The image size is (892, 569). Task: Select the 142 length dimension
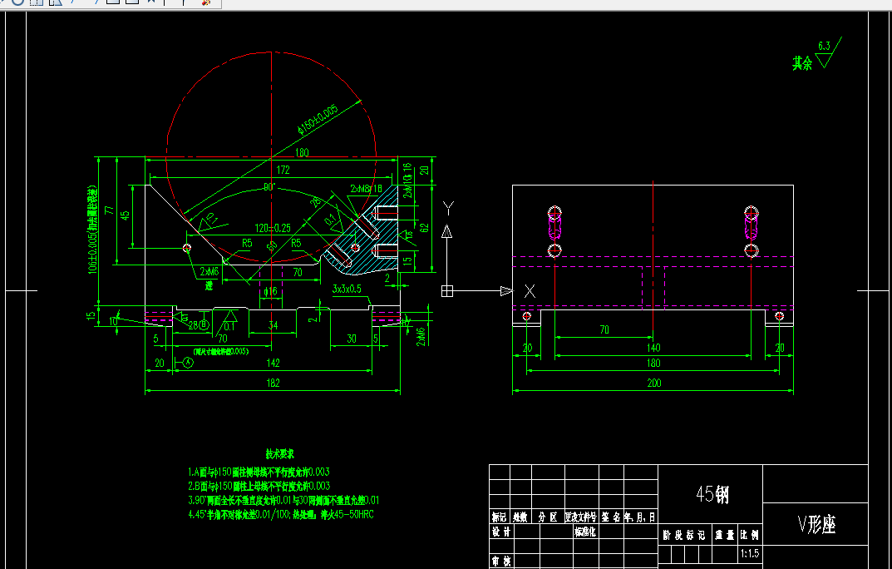[273, 363]
